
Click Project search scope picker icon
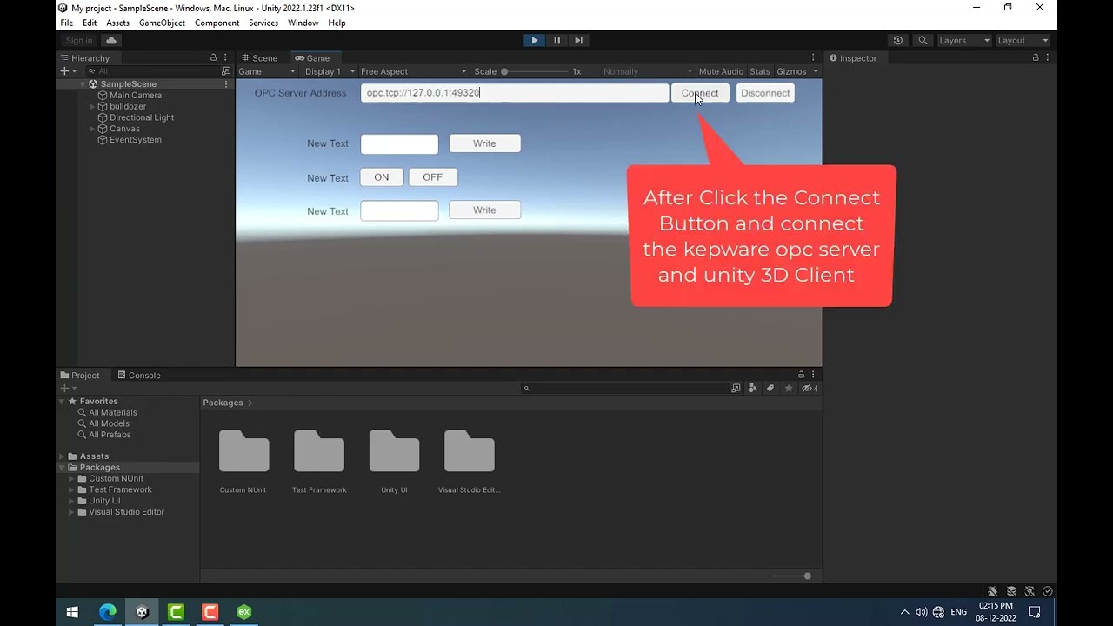click(736, 389)
